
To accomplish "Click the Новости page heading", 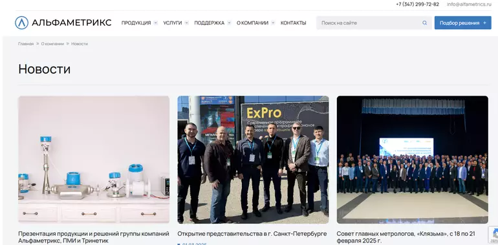I will 45,69.
